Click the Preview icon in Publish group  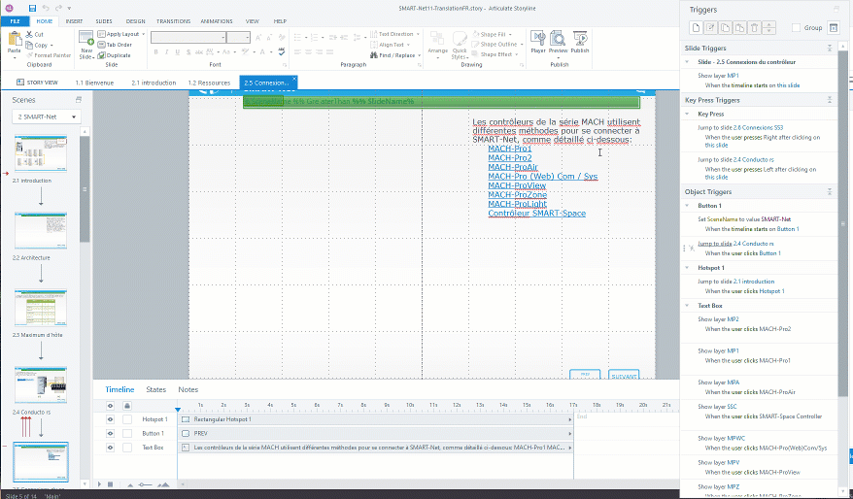(x=558, y=41)
